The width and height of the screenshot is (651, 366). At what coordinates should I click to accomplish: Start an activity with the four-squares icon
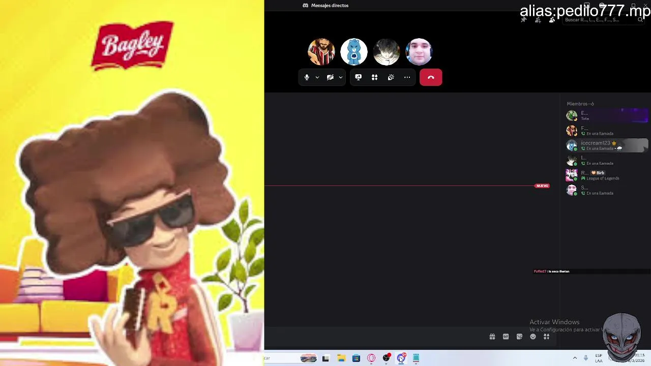click(x=375, y=77)
